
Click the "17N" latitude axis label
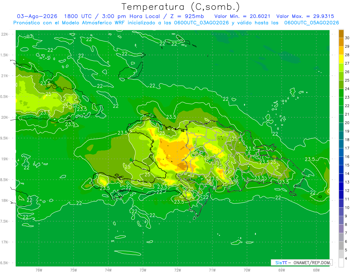tap(5, 242)
